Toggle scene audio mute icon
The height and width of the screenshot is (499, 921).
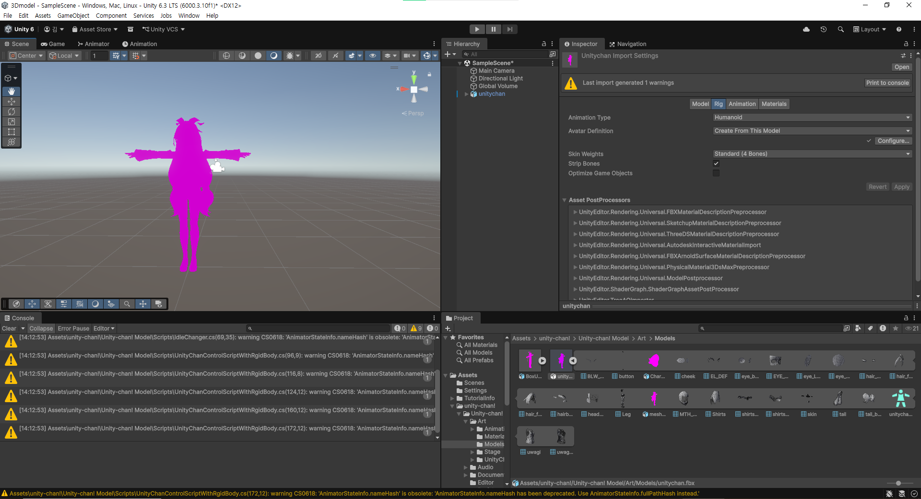[x=336, y=56]
